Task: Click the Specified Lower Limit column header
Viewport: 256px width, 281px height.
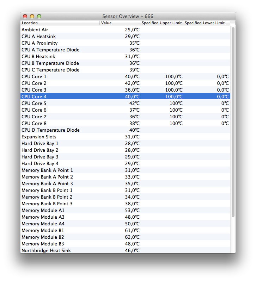Action: pos(207,23)
